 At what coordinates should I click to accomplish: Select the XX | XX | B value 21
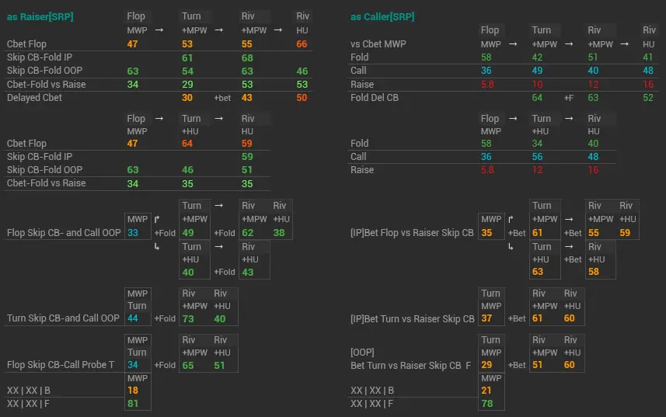pos(486,390)
